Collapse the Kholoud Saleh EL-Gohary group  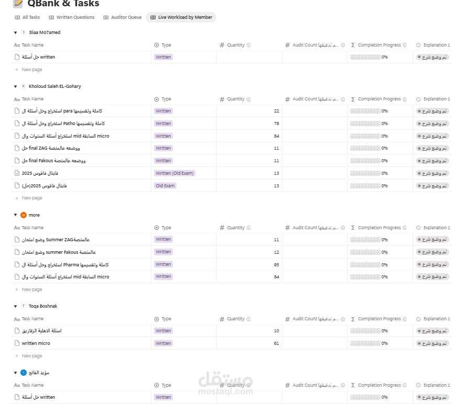pyautogui.click(x=16, y=86)
